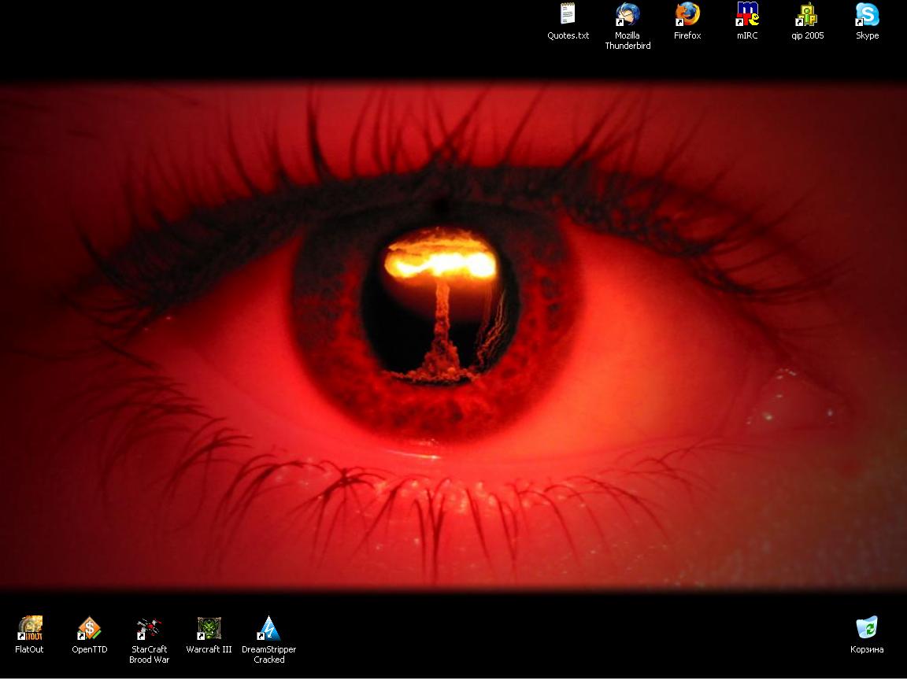Image resolution: width=907 pixels, height=680 pixels.
Task: Click the StarCraft Brood War icon
Action: tap(149, 628)
